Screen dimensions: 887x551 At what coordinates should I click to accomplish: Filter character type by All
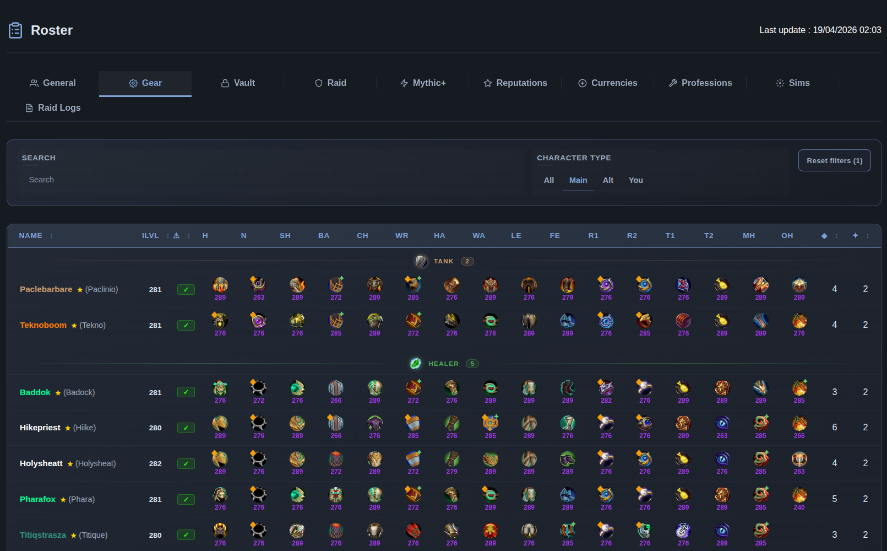[x=549, y=180]
